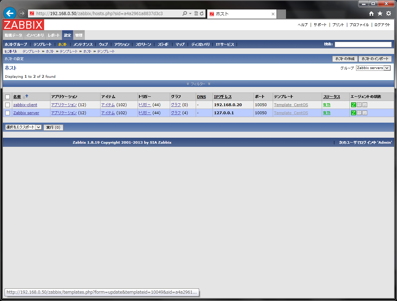Click the 実行 (0) button

tap(53, 128)
